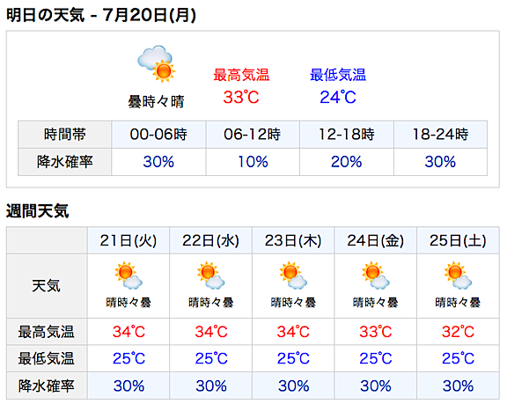The width and height of the screenshot is (507, 404).
Task: Click the 10% precipitation value
Action: tap(253, 162)
